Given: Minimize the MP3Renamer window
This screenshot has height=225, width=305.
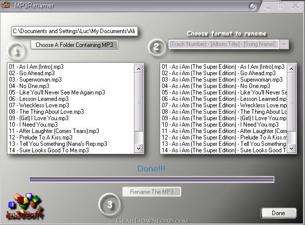Looking at the screenshot, I should click(268, 7).
